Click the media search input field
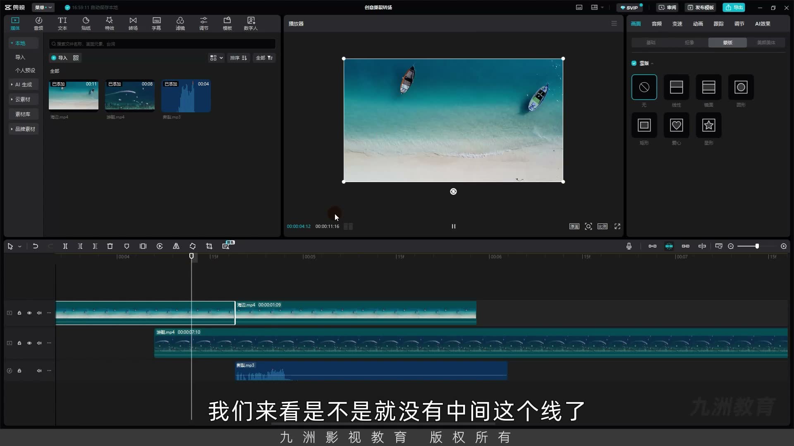Viewport: 794px width, 446px height. pyautogui.click(x=162, y=44)
